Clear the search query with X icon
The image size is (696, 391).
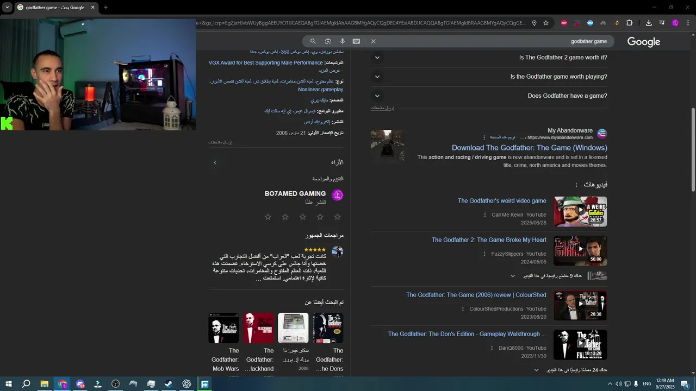(x=373, y=41)
